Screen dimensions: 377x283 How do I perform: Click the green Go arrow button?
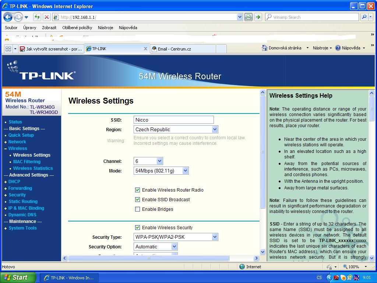258,17
